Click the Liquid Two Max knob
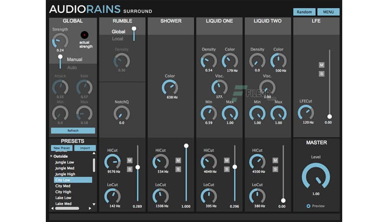Image resolution: width=383 pixels, height=222 pixels. 279,113
